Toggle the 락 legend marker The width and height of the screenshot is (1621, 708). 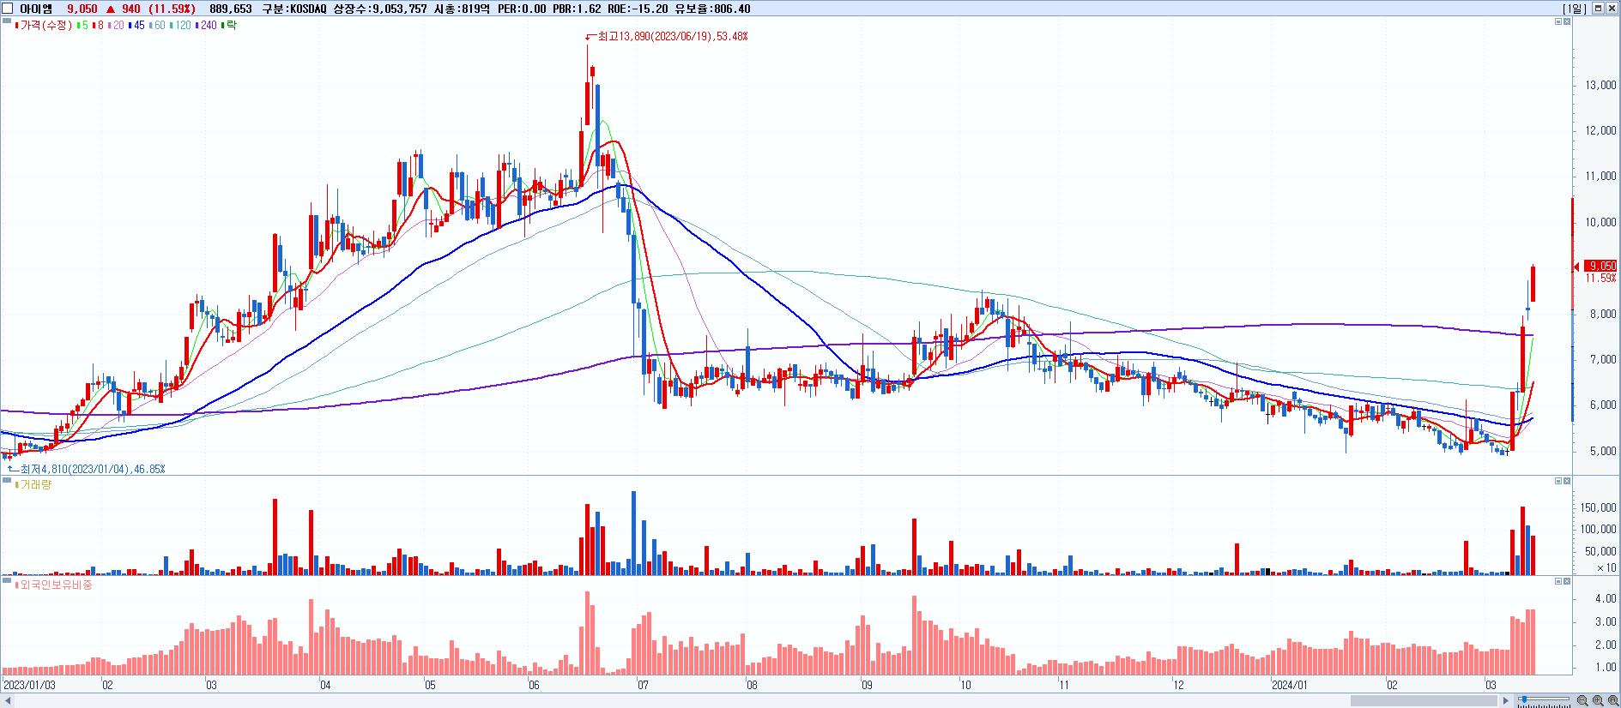229,26
